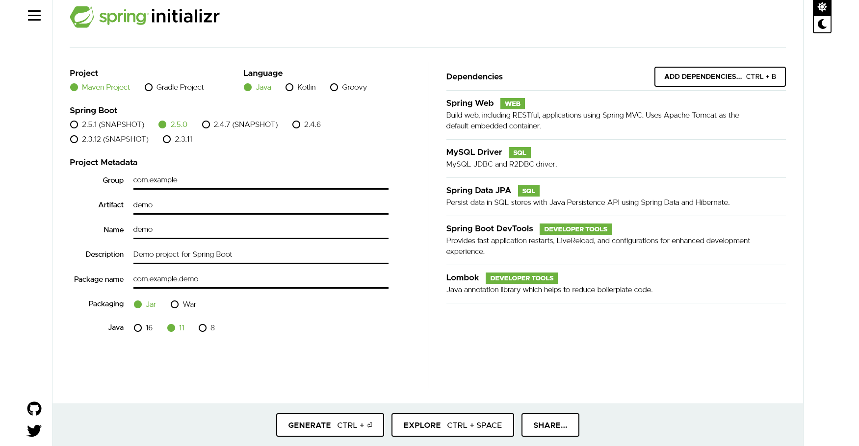Click the Spring Initializr logo
This screenshot has height=446, width=859.
coord(144,16)
